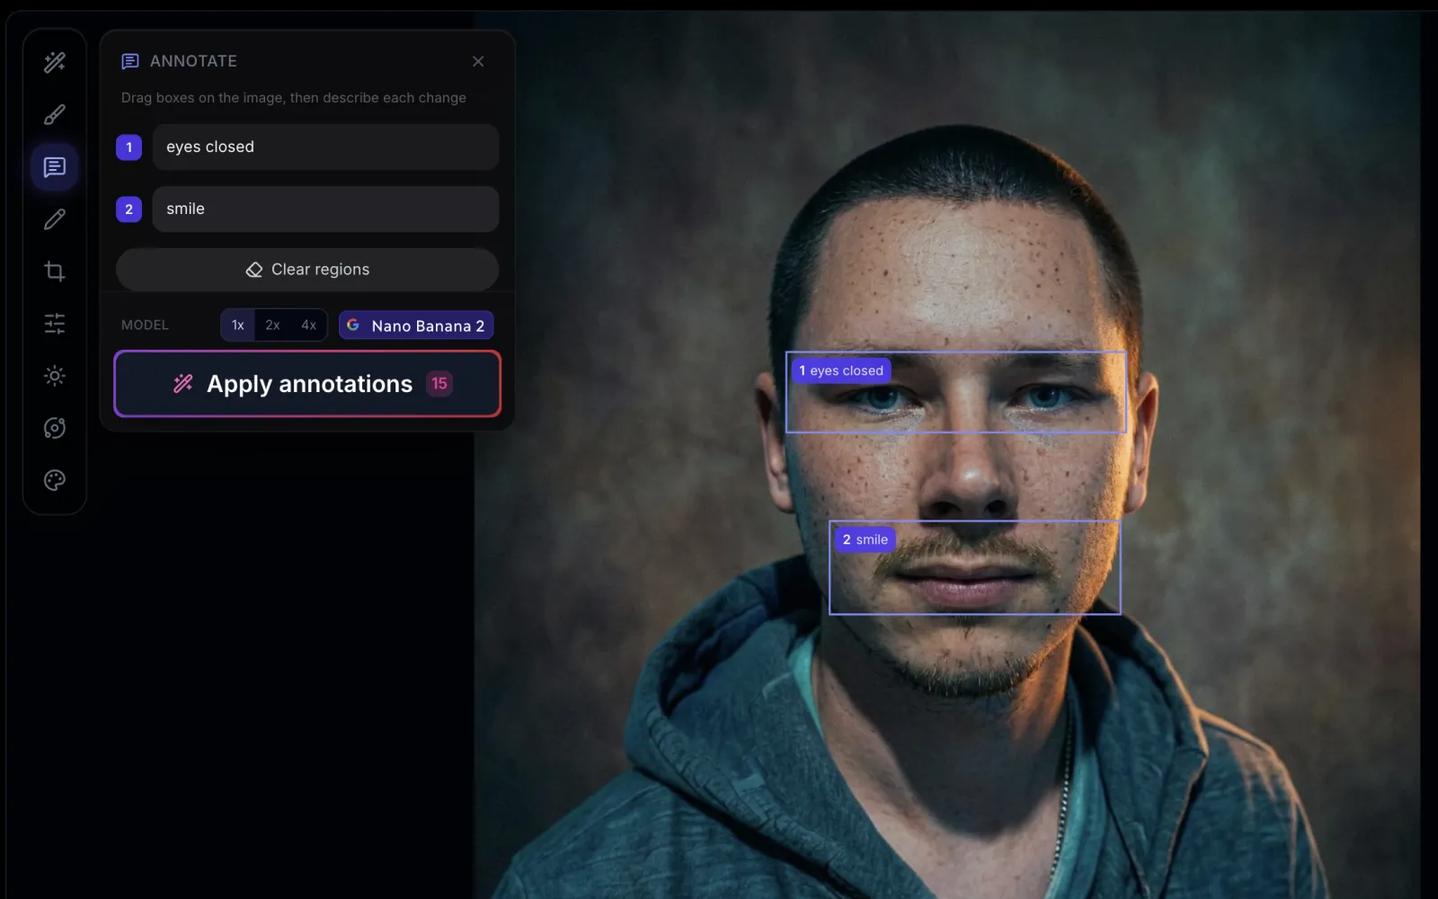Viewport: 1438px width, 899px height.
Task: Click the Annotate header icon
Action: (130, 61)
